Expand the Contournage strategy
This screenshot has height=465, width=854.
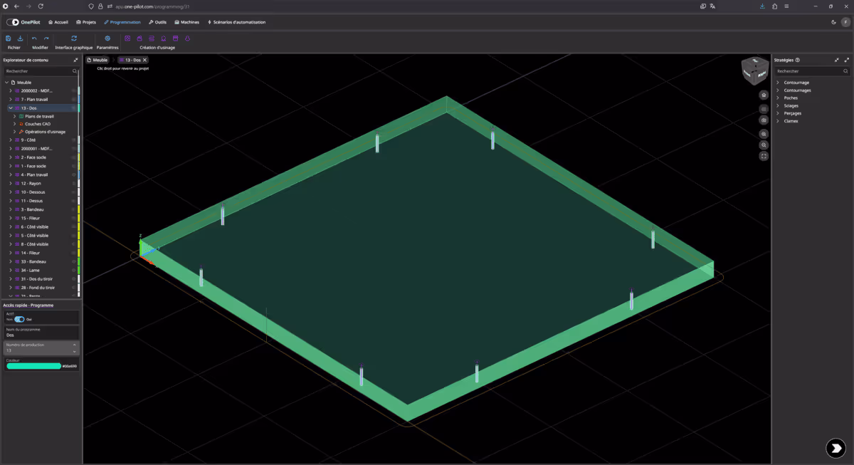coord(778,83)
